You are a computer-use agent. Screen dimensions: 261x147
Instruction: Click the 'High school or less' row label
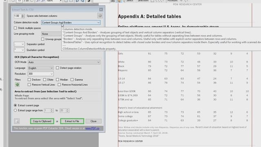tap(128, 112)
